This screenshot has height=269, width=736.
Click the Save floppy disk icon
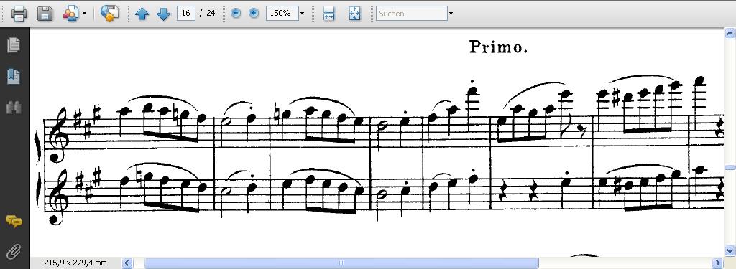tap(45, 13)
